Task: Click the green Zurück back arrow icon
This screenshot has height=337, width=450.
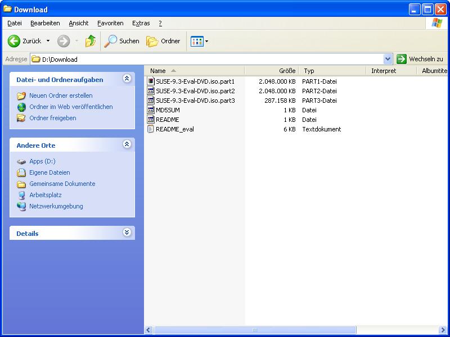Action: point(13,41)
